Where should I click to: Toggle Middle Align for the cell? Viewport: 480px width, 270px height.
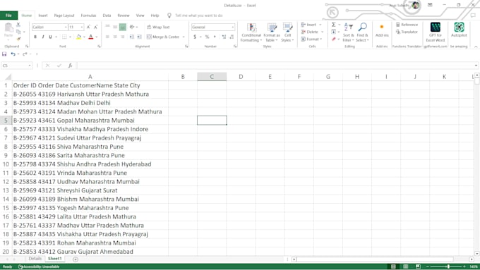pos(115,27)
